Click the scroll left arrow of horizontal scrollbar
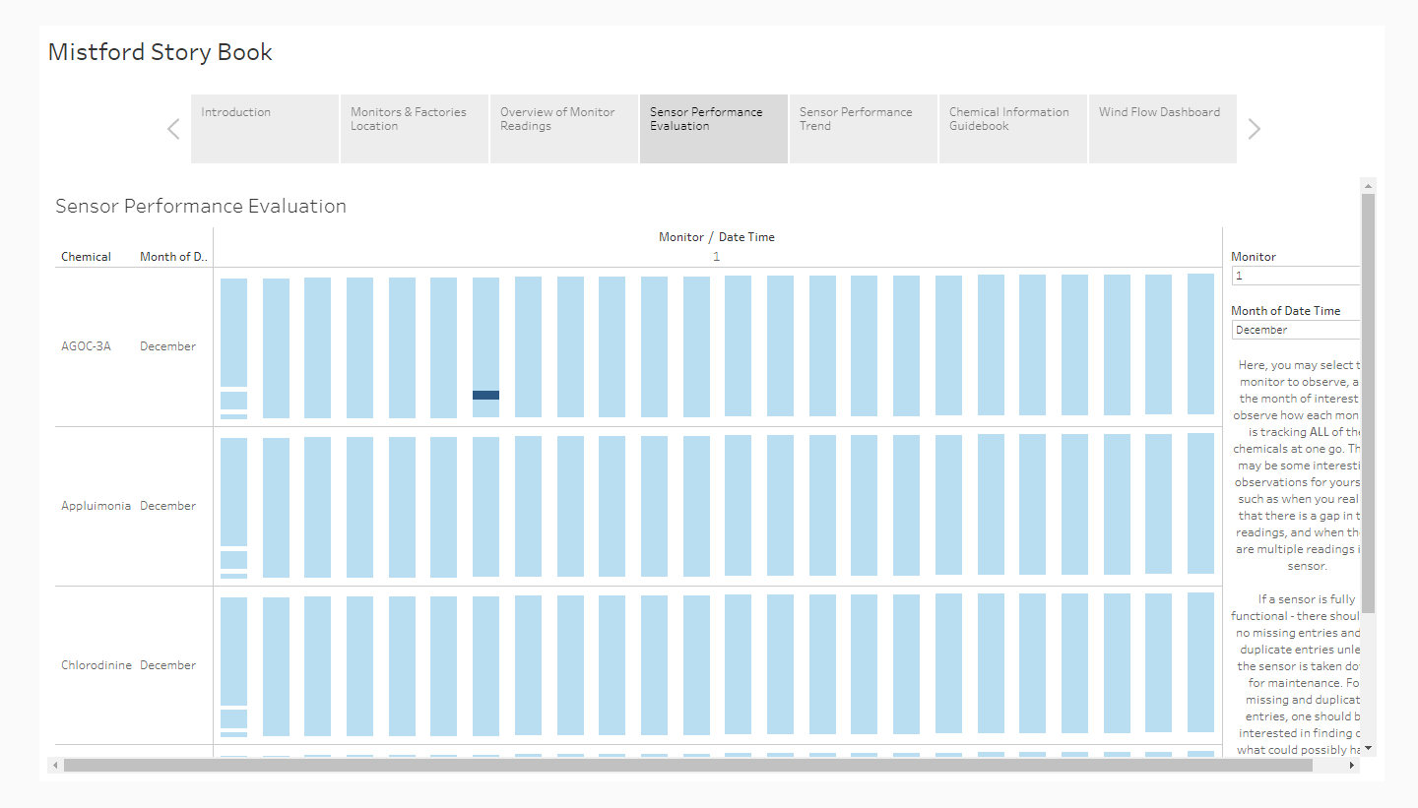This screenshot has width=1418, height=808. point(55,765)
